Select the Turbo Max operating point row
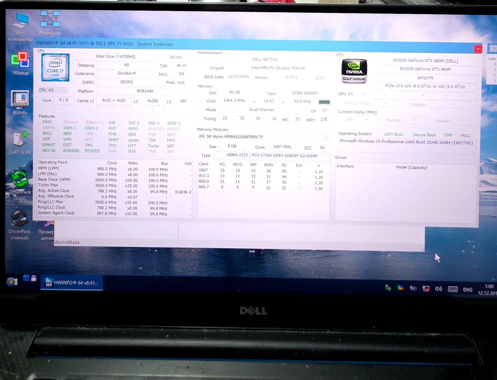 point(114,185)
